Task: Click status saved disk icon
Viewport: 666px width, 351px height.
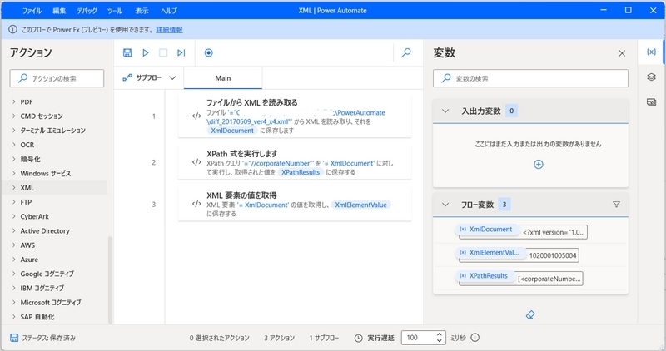Action: point(14,338)
